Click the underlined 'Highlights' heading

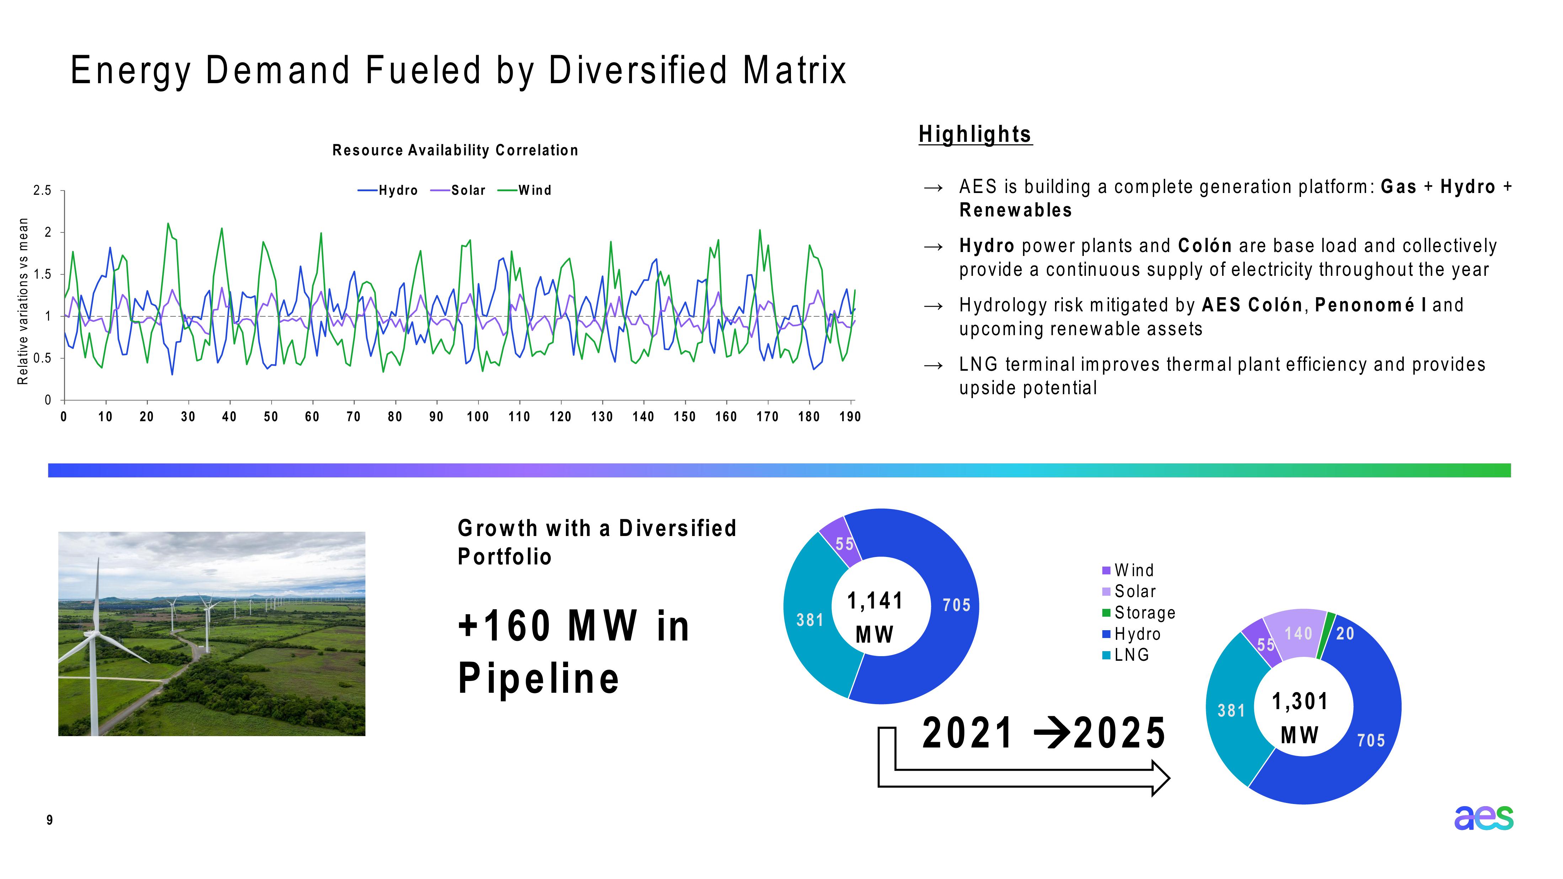click(x=975, y=134)
